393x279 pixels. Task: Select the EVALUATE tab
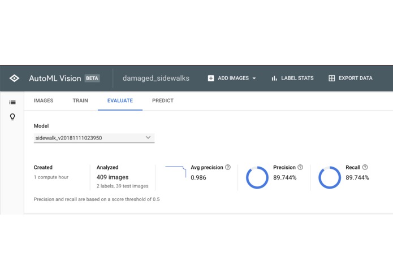pyautogui.click(x=120, y=101)
